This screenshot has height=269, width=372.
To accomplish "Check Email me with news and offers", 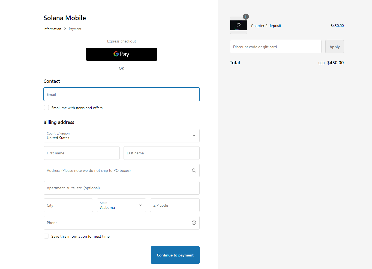I will coord(46,108).
